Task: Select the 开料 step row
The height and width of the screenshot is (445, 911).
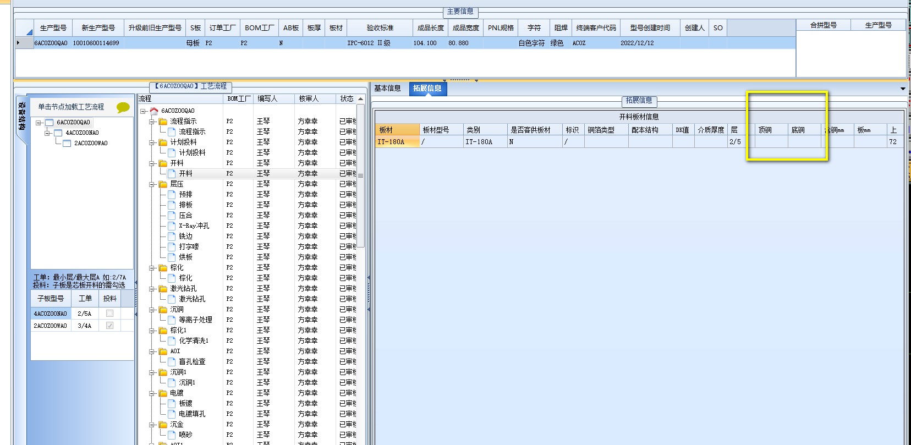Action: tap(185, 173)
